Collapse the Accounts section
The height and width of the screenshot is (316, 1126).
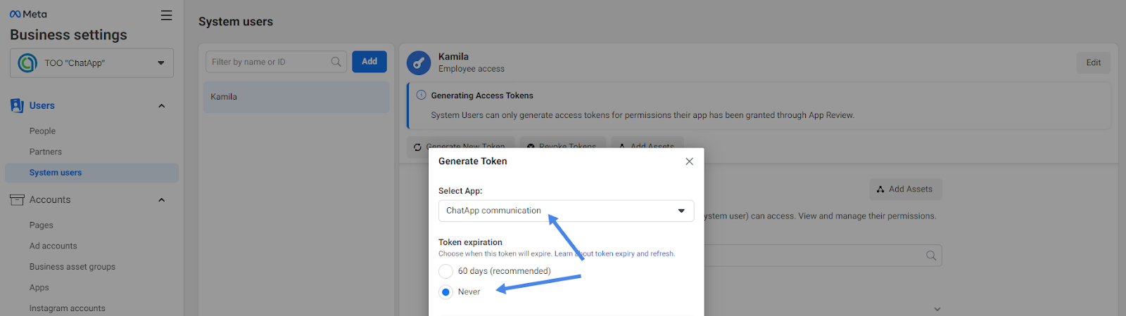pos(162,200)
